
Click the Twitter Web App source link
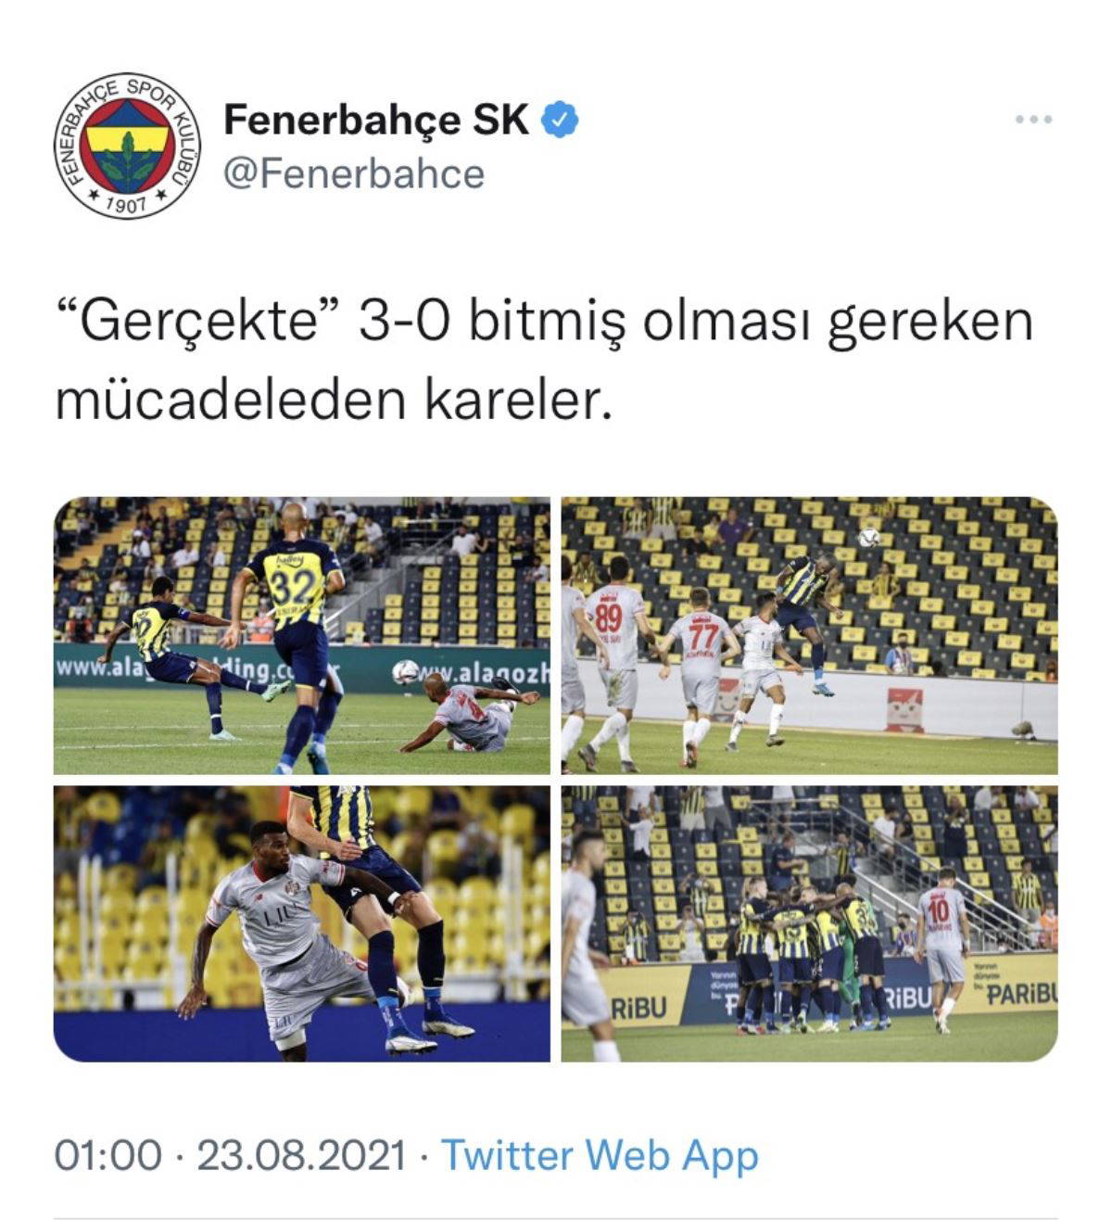coord(600,1155)
